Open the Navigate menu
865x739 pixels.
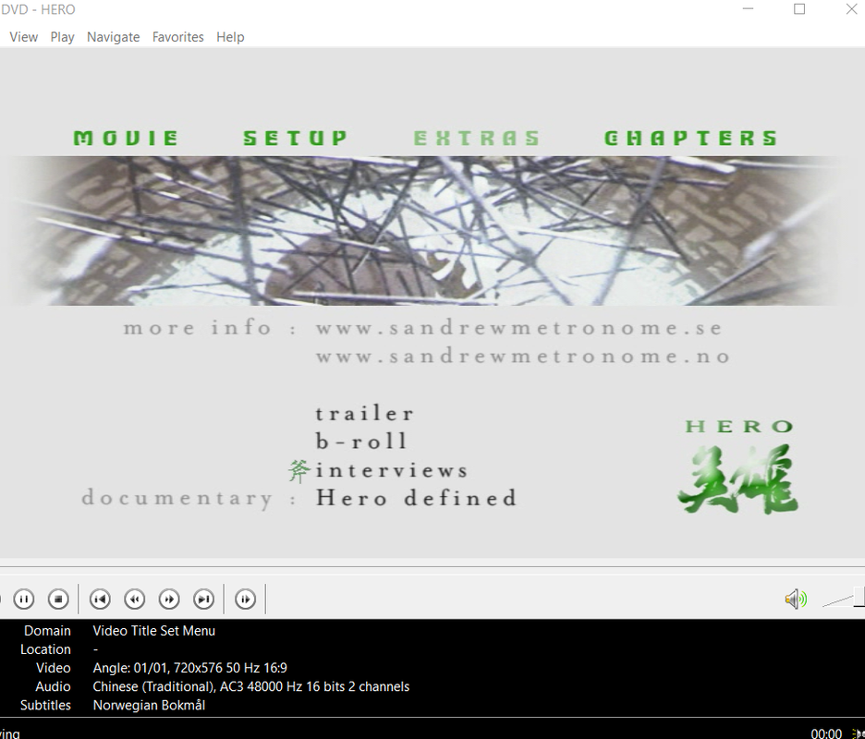(113, 37)
